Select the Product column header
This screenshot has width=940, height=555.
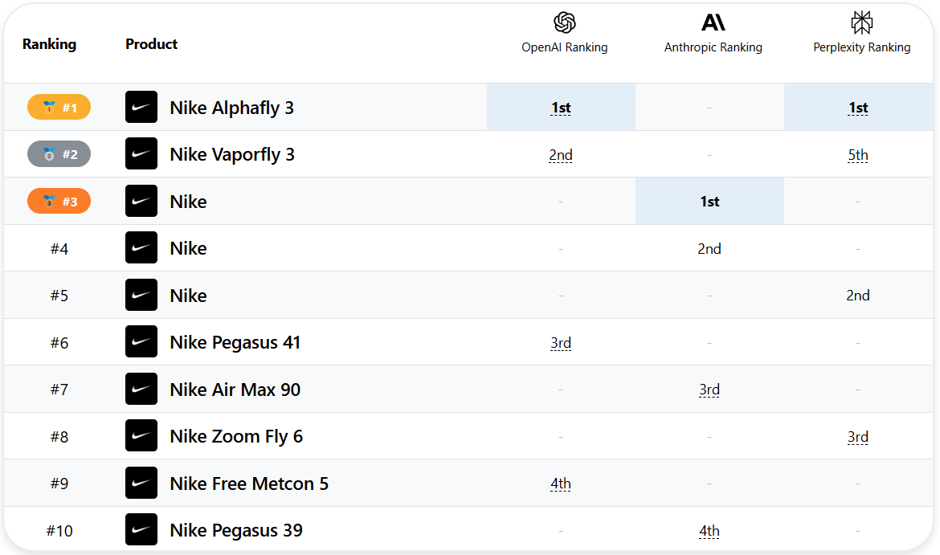click(x=151, y=43)
